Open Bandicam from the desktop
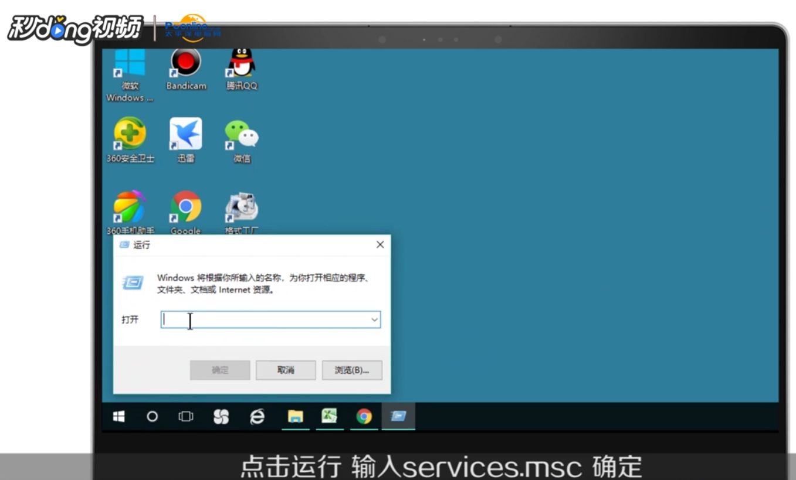The height and width of the screenshot is (480, 796). click(x=185, y=63)
